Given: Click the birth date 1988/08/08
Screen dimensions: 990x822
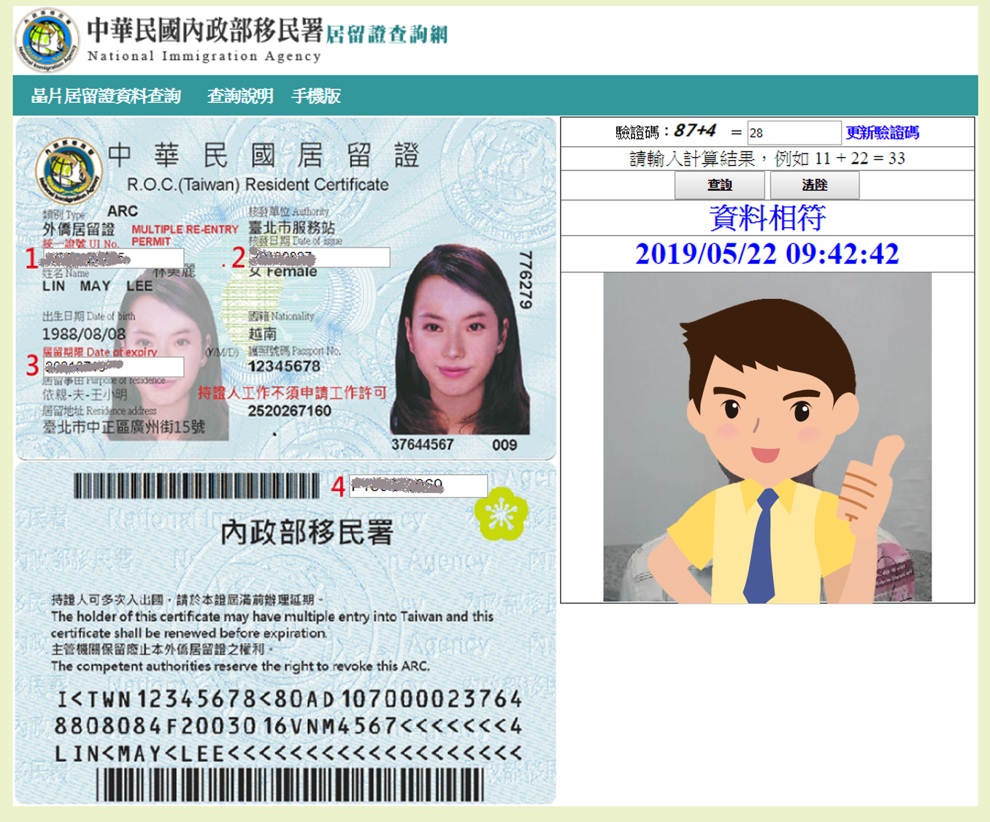Looking at the screenshot, I should [84, 334].
